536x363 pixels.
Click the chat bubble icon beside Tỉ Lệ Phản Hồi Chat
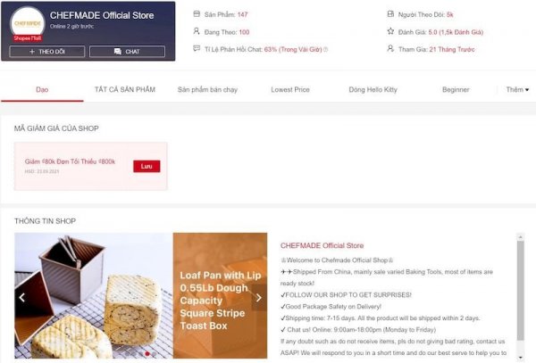pyautogui.click(x=197, y=48)
